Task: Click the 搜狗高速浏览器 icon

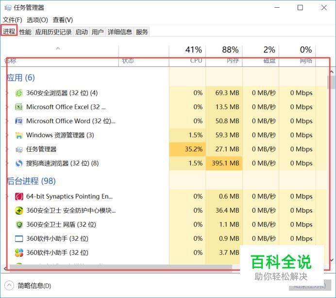Action: 19,163
